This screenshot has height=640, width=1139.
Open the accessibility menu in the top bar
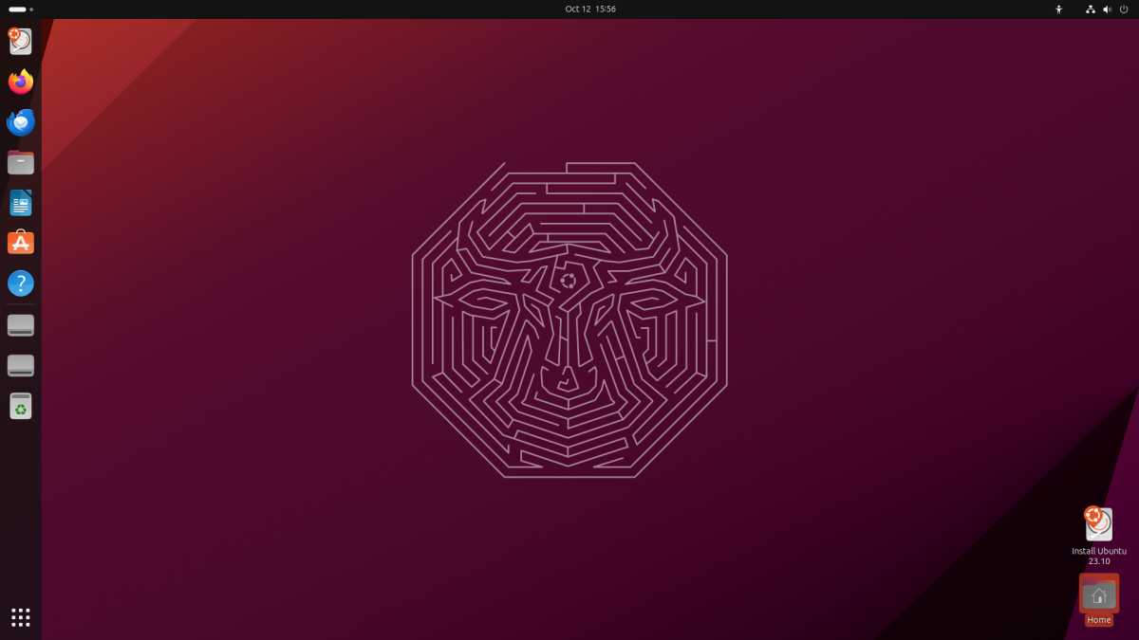(x=1058, y=9)
